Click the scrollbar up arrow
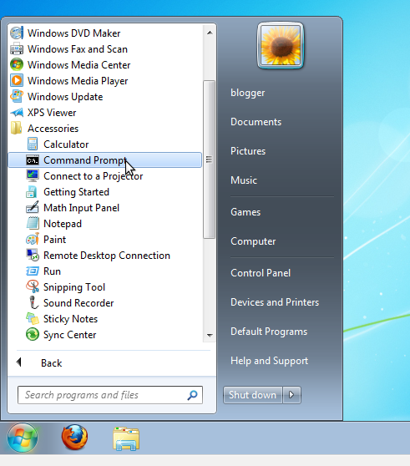The image size is (410, 466). (210, 33)
